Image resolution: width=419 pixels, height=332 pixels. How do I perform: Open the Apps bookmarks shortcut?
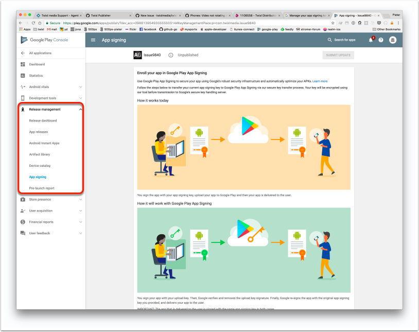click(x=25, y=29)
